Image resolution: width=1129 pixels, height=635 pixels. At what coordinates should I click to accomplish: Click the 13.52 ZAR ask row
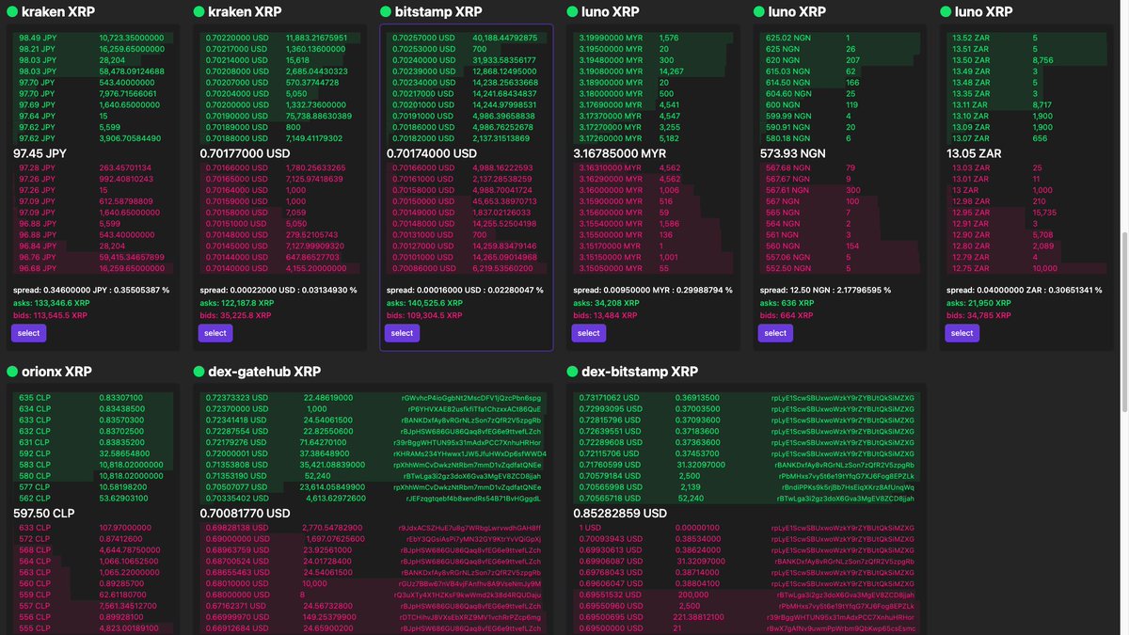tap(1026, 38)
